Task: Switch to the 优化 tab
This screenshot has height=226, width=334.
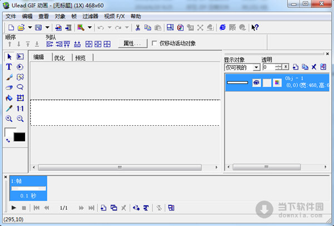Action: click(60, 58)
